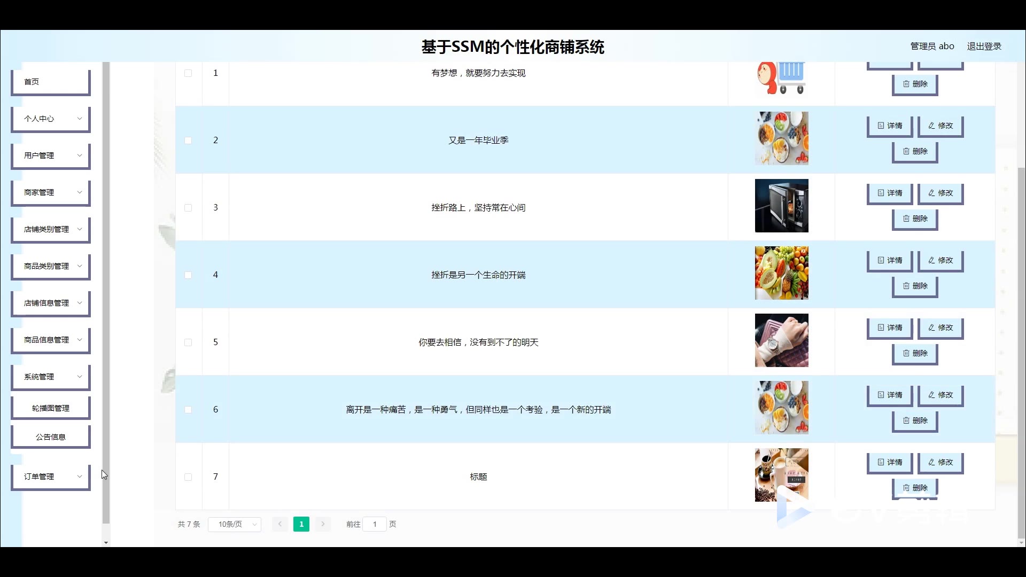Open the 10条/页 page size dropdown
Viewport: 1026px width, 577px height.
tap(235, 524)
